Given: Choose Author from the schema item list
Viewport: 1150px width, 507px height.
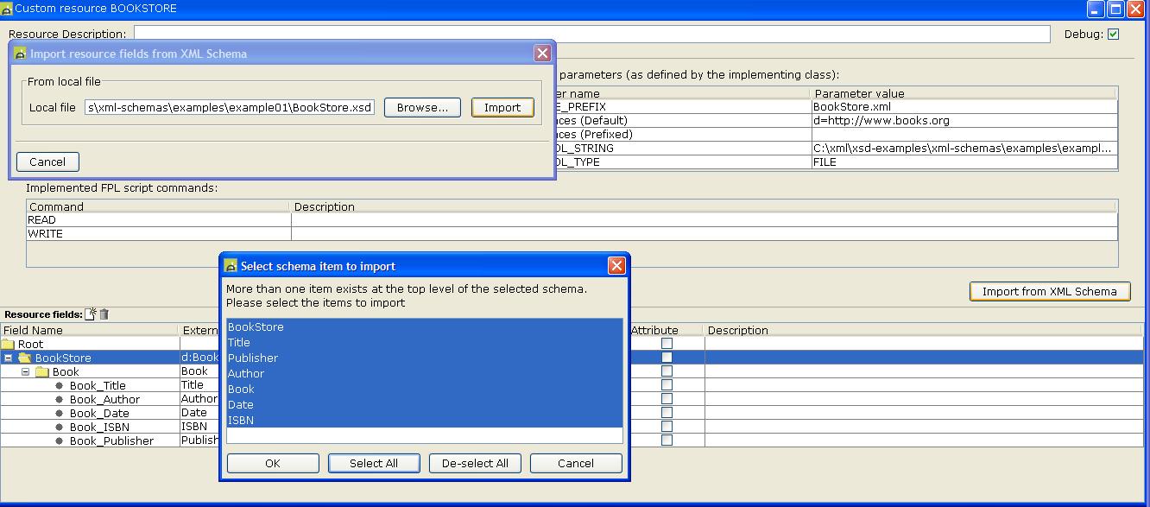Looking at the screenshot, I should [x=246, y=373].
